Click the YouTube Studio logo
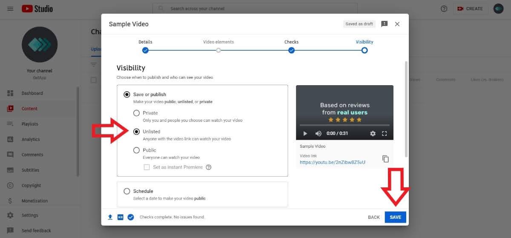Screen dimensions: 511x238 [x=37, y=9]
